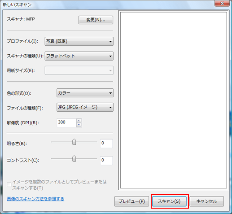Expand the スキャナの種類 dropdown showing フラットベット
Screen dimensions: 232x214
79,56
